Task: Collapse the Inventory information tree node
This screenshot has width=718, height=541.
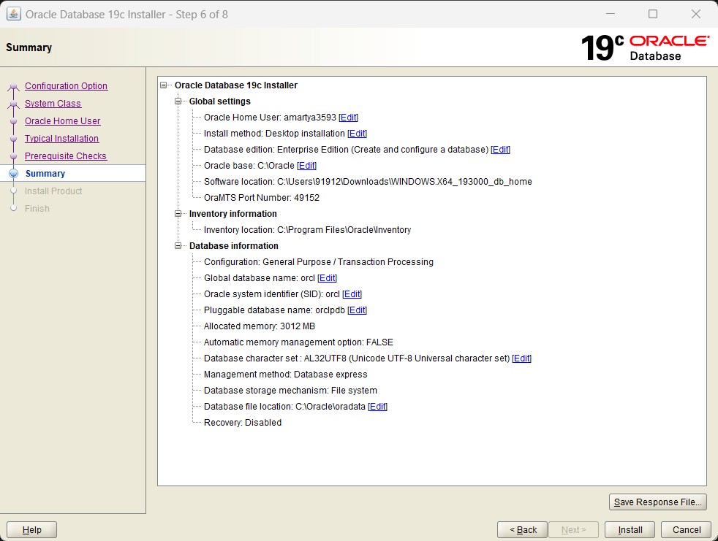Action: pos(178,214)
